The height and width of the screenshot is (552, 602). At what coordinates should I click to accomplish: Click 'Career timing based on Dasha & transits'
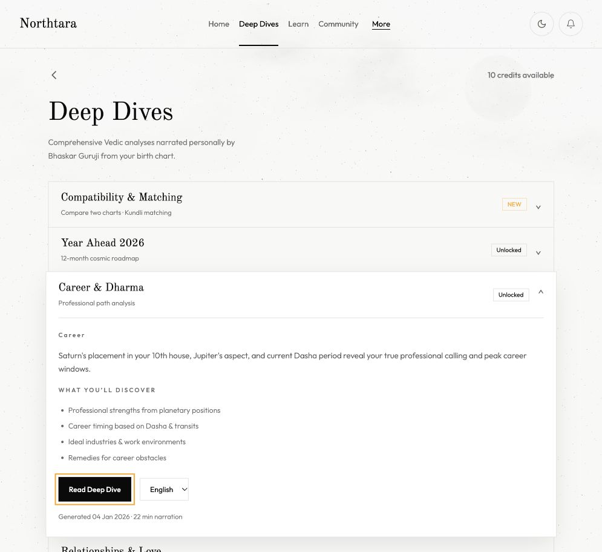[x=133, y=426]
